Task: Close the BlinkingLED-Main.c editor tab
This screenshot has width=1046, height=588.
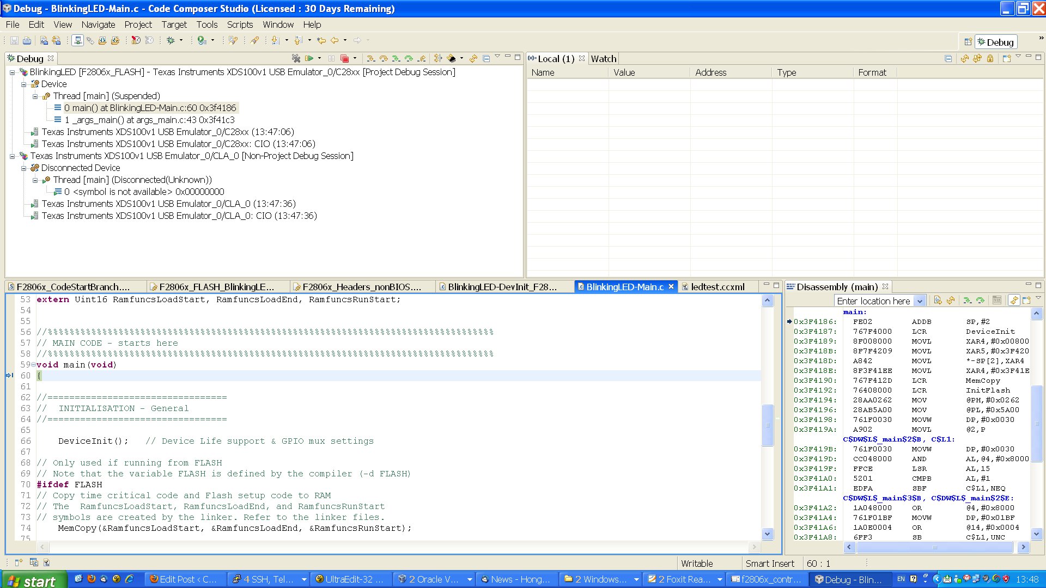Action: point(671,286)
